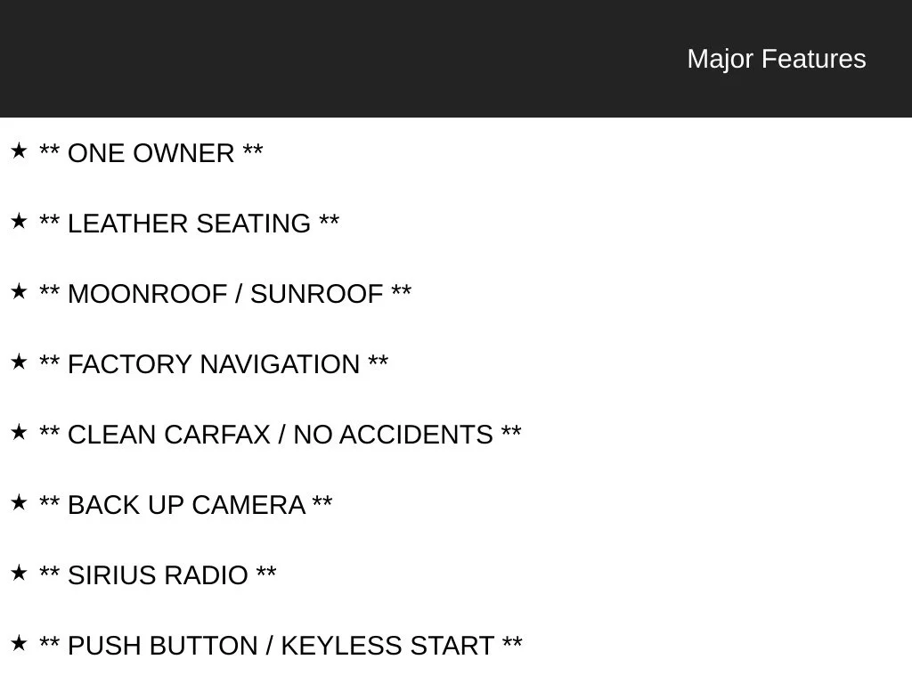
Task: Click leading asterisks before SIRIUS RADIO
Action: (x=50, y=571)
